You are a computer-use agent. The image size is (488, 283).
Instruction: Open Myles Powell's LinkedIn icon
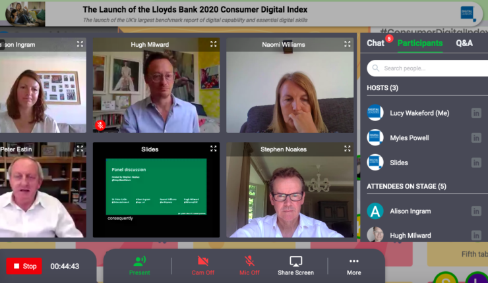pyautogui.click(x=476, y=138)
